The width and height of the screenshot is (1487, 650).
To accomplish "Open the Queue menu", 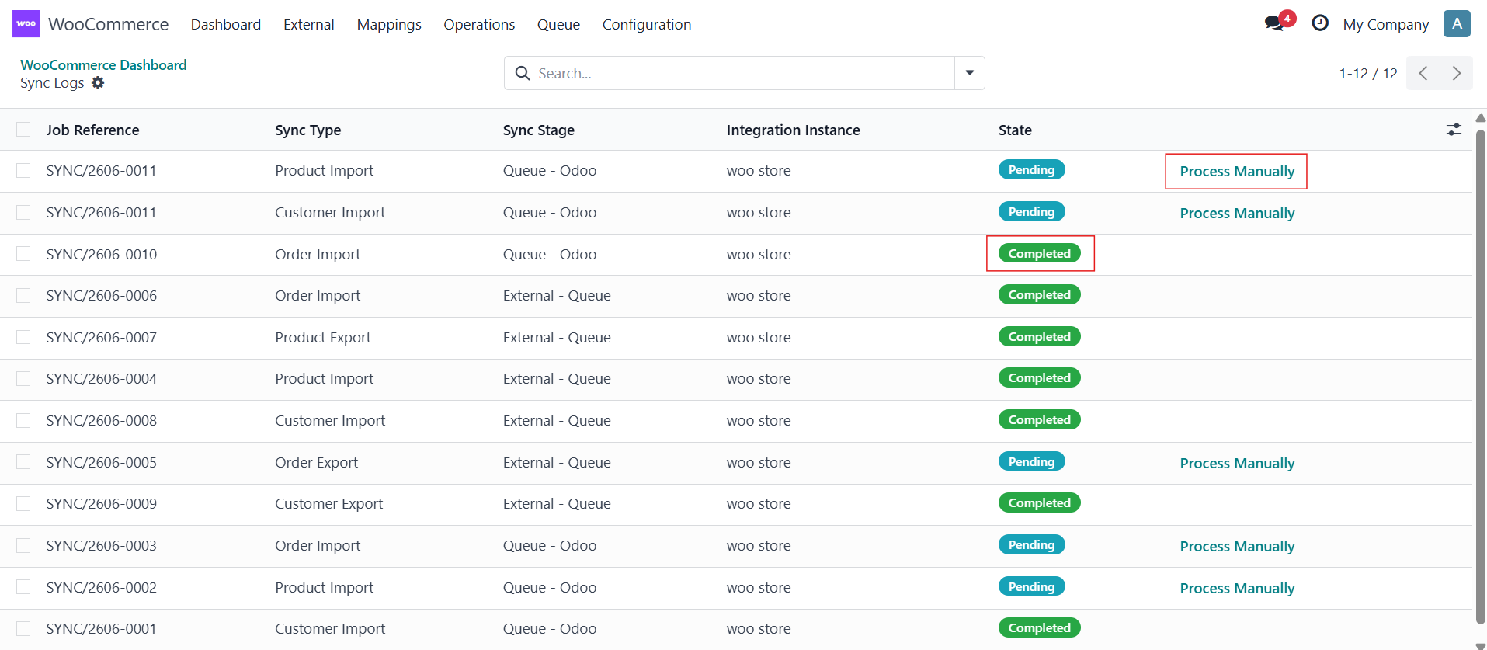I will coord(558,24).
